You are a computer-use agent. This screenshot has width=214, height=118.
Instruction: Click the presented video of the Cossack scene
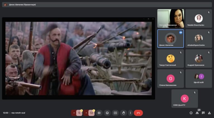(79, 58)
